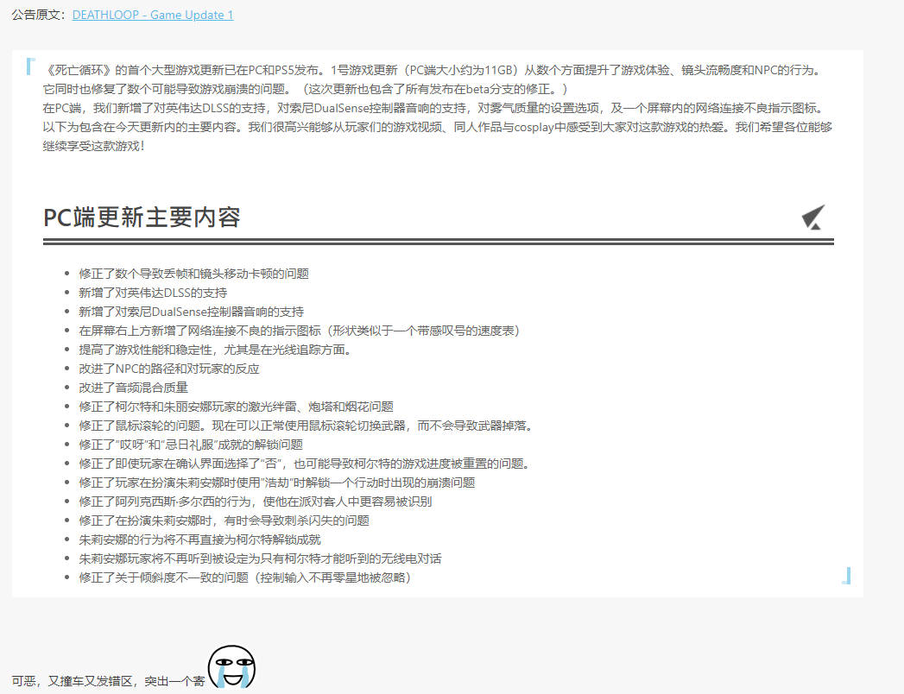The width and height of the screenshot is (904, 694).
Task: Click the '无线电对话' bullet
Action: click(260, 559)
